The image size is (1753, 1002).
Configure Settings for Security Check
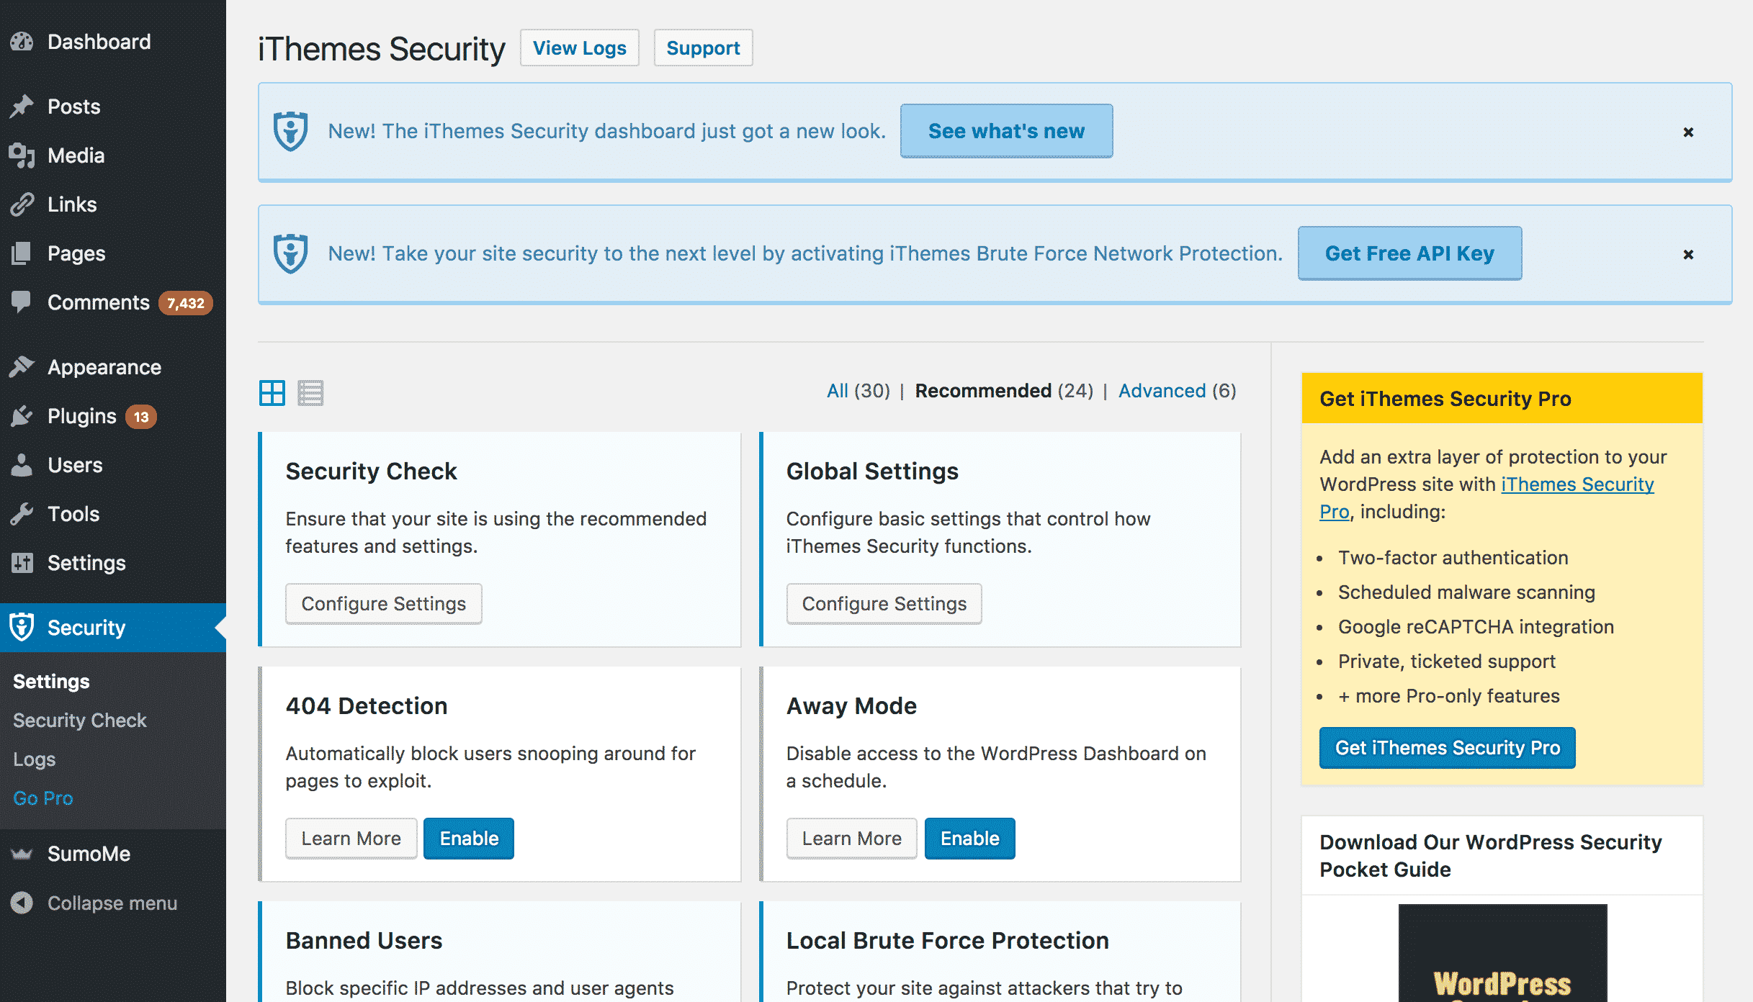tap(383, 603)
